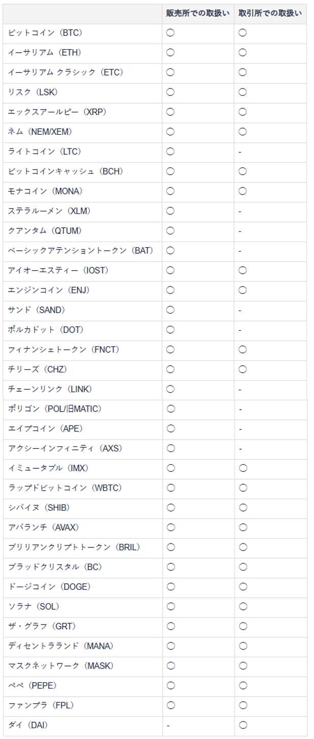Click the 販売所 circle for ライトコイン (LTC)
314x739 pixels.
(x=170, y=152)
